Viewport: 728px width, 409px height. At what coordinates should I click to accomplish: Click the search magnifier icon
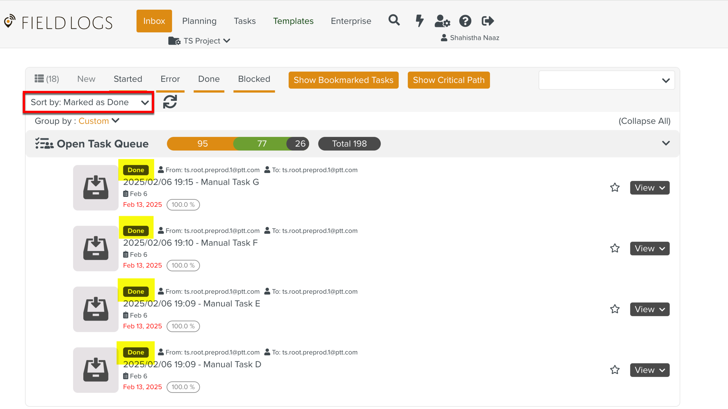point(394,21)
